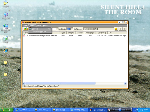
Task: Skip to next track in taskbar player
Action: coord(123,110)
